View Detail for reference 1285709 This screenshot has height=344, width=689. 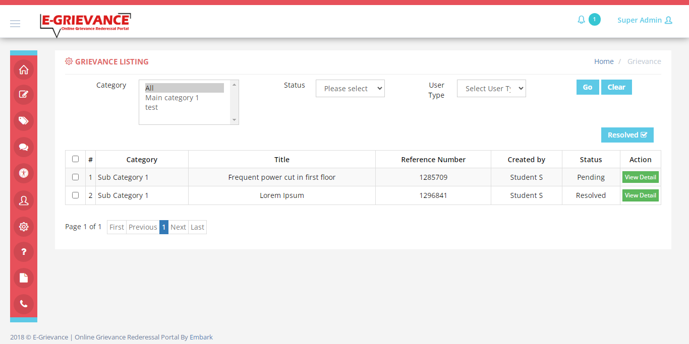tap(640, 177)
